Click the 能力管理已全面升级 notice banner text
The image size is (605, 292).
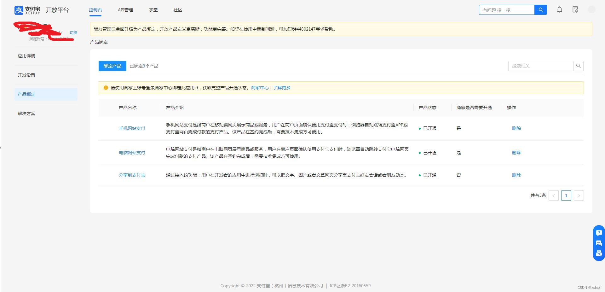215,29
